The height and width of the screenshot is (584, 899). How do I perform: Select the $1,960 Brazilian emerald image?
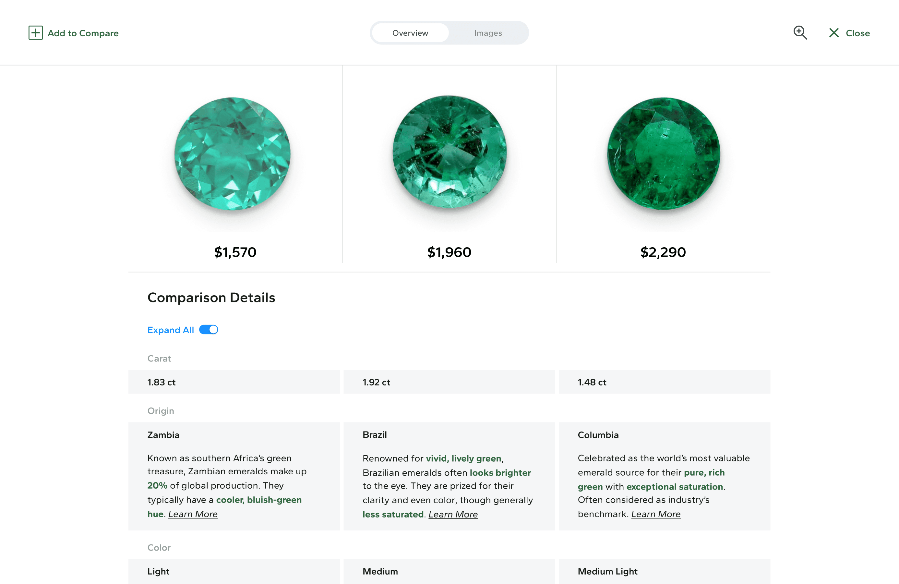[x=449, y=152]
